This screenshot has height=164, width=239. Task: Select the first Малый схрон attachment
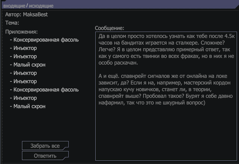click(x=29, y=65)
